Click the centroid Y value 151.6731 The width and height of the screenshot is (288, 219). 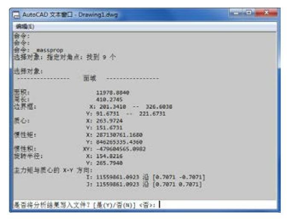109,128
